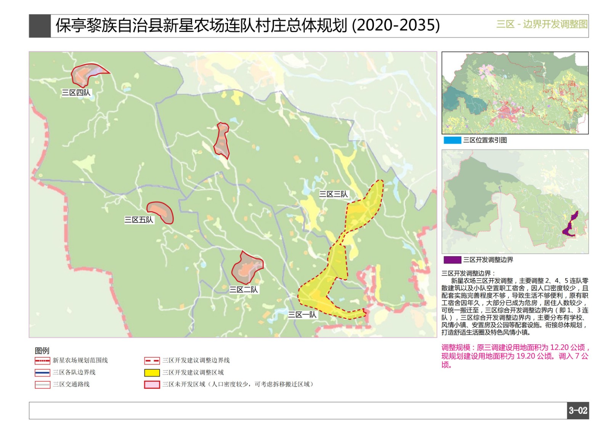This screenshot has height=431, width=610.
Task: Click the 三区开发建议调整区域 legend text
Action: pyautogui.click(x=193, y=373)
